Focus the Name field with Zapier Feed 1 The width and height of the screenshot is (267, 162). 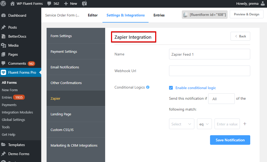[210, 54]
